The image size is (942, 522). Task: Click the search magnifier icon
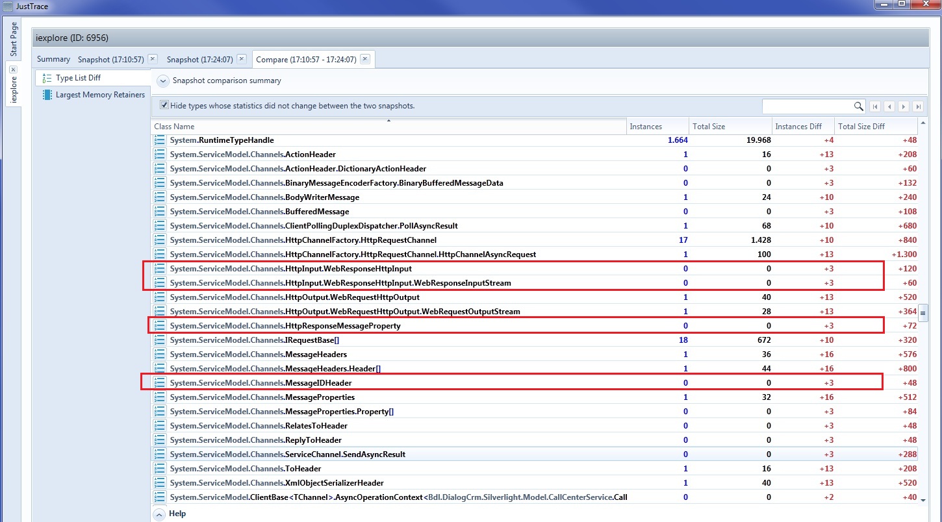[859, 106]
